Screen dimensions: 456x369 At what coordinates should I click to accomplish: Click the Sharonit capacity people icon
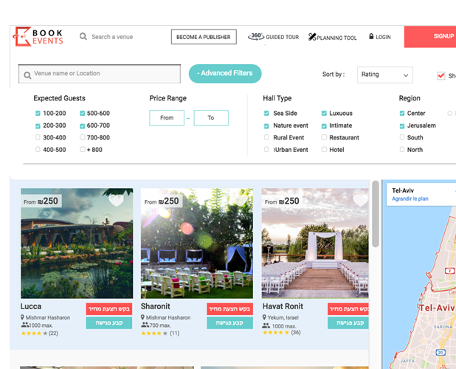pyautogui.click(x=145, y=325)
